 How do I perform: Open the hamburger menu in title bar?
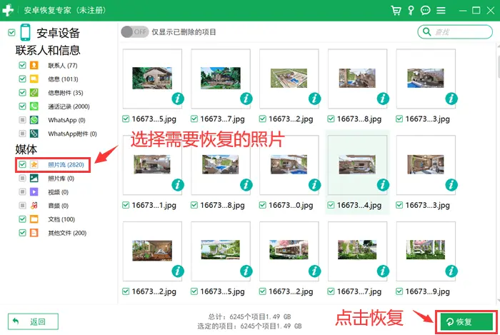(441, 11)
